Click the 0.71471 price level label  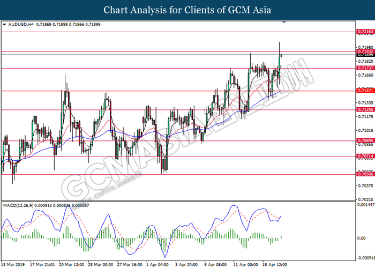[x=366, y=91]
